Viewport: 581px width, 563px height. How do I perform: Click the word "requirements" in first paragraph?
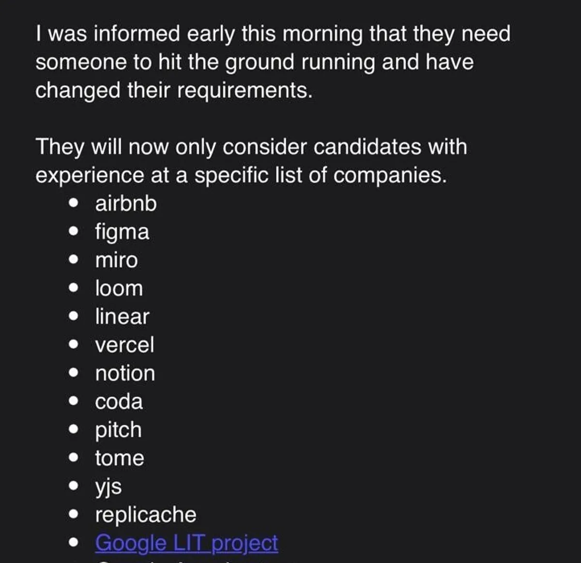244,90
